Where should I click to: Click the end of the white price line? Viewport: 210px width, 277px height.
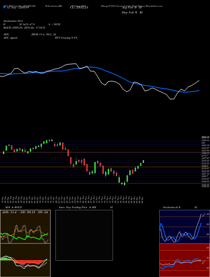click(x=199, y=81)
